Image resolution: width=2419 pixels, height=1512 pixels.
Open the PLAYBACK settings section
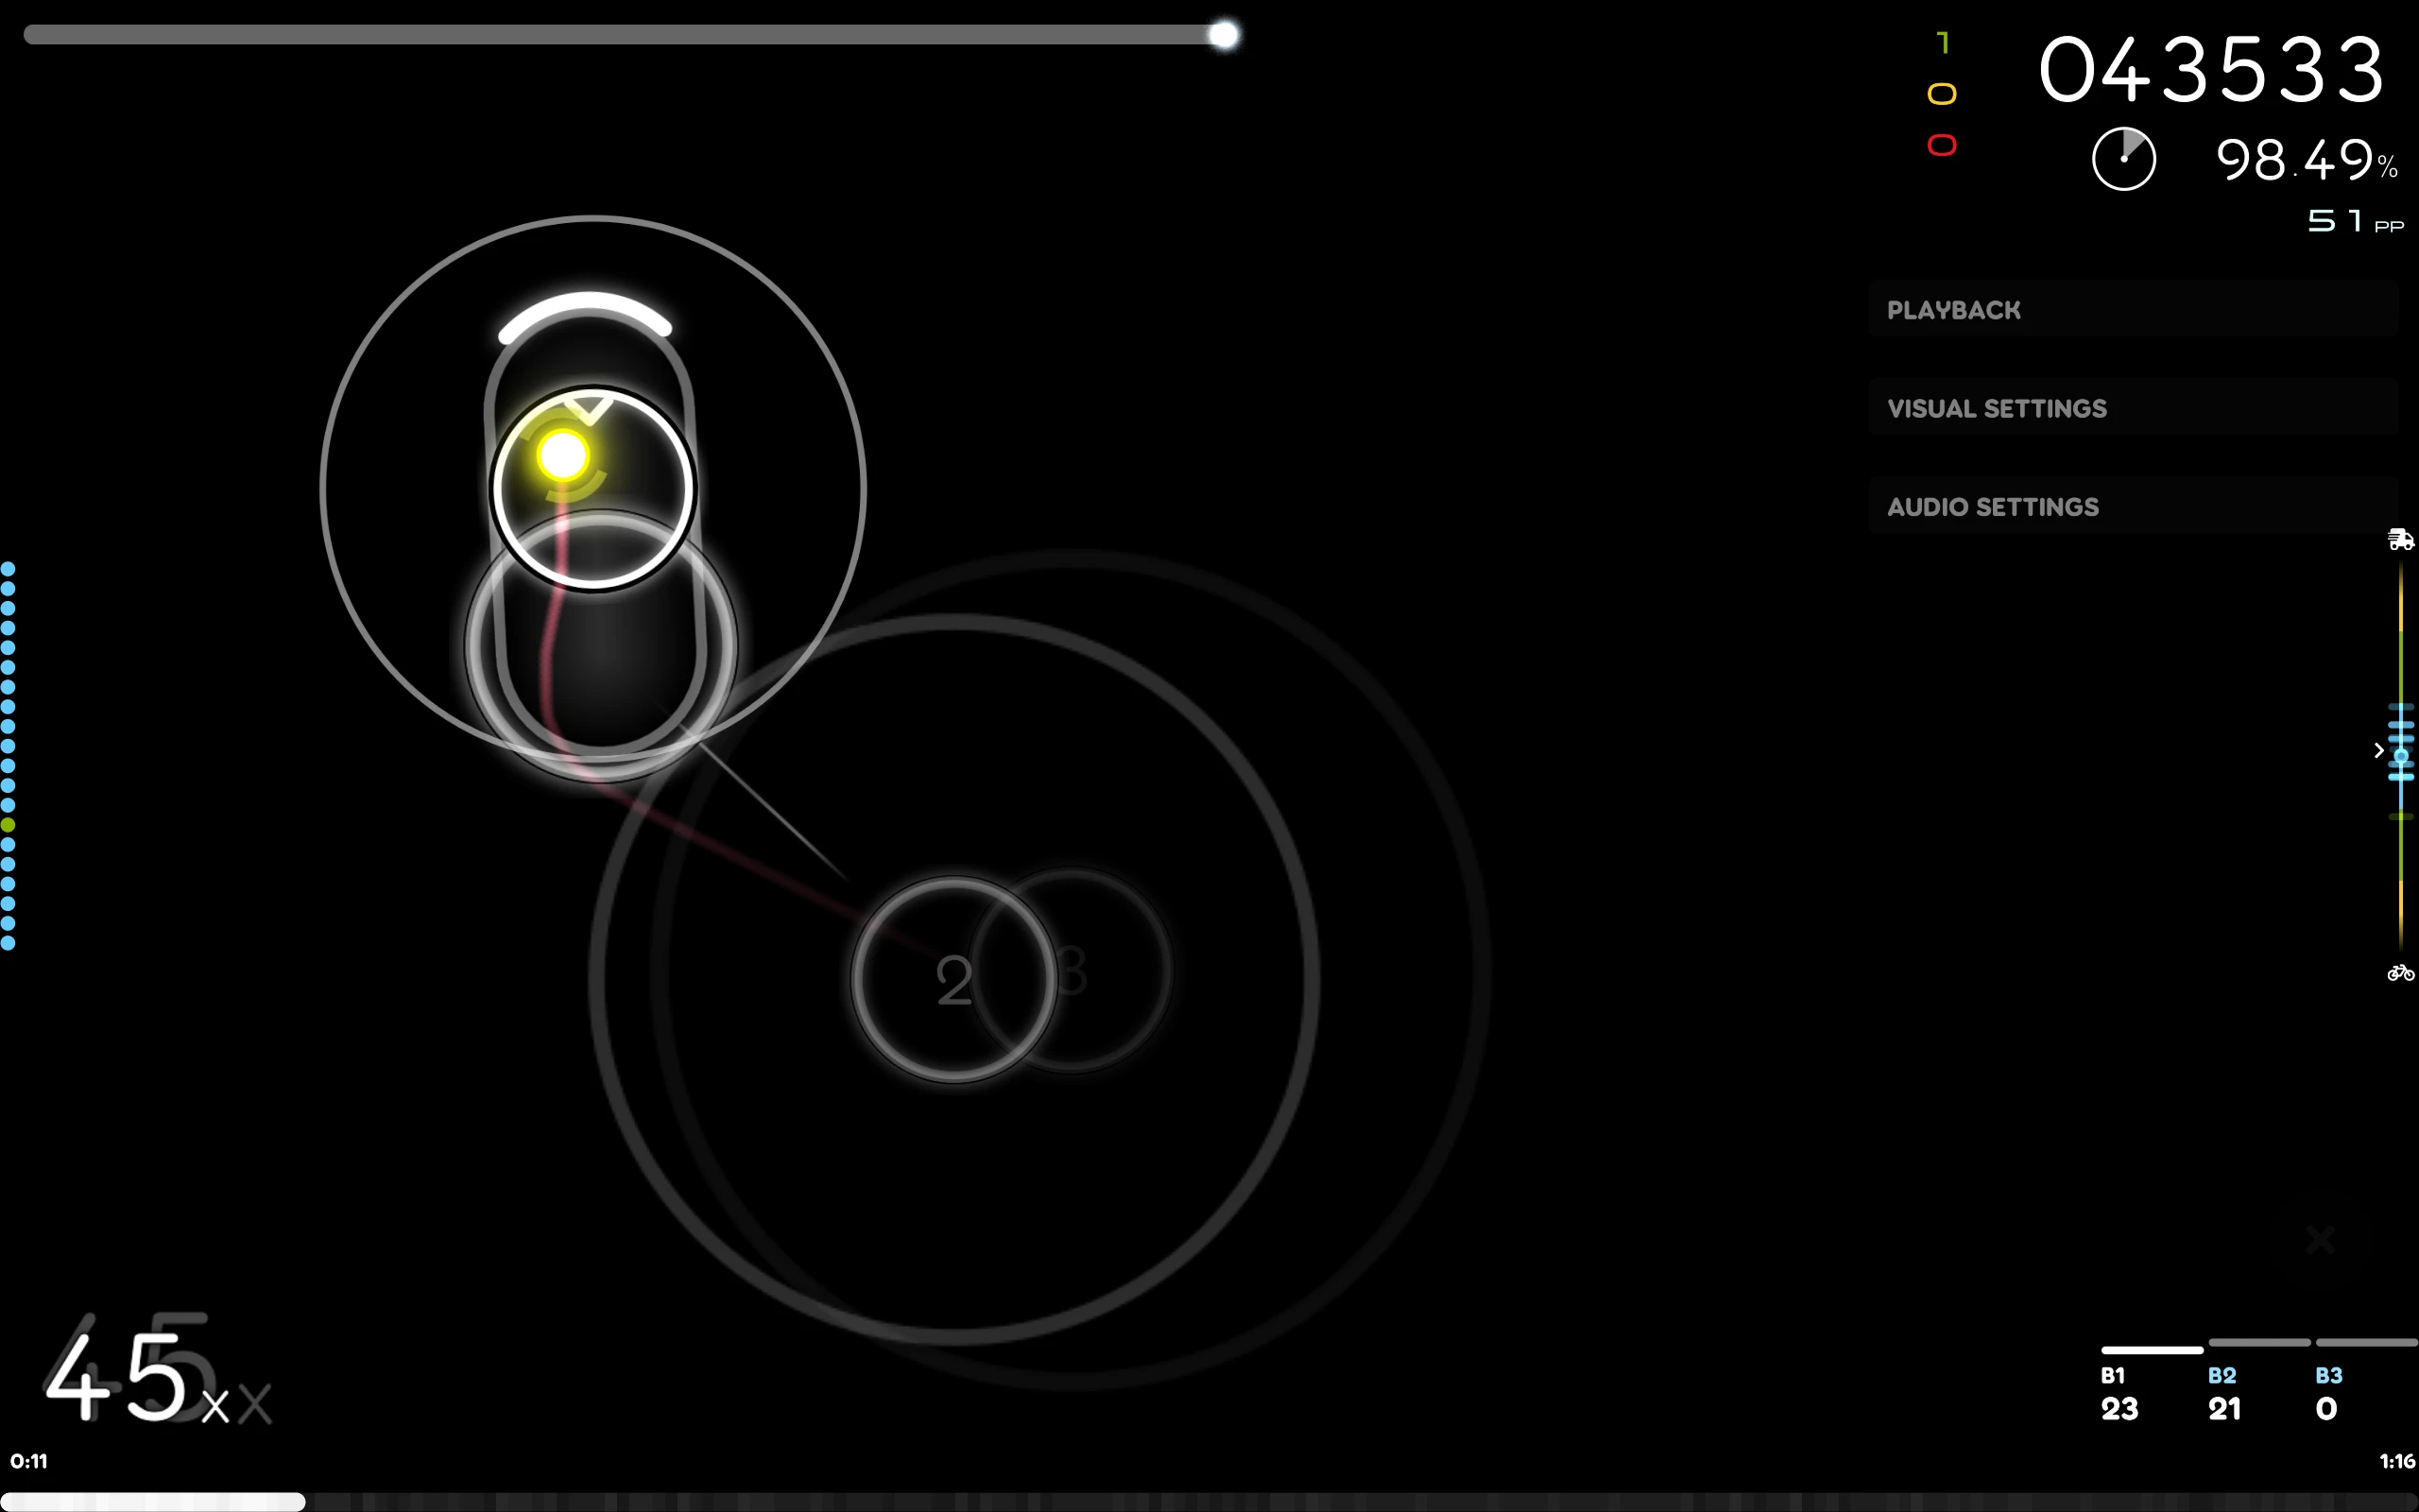point(1953,311)
